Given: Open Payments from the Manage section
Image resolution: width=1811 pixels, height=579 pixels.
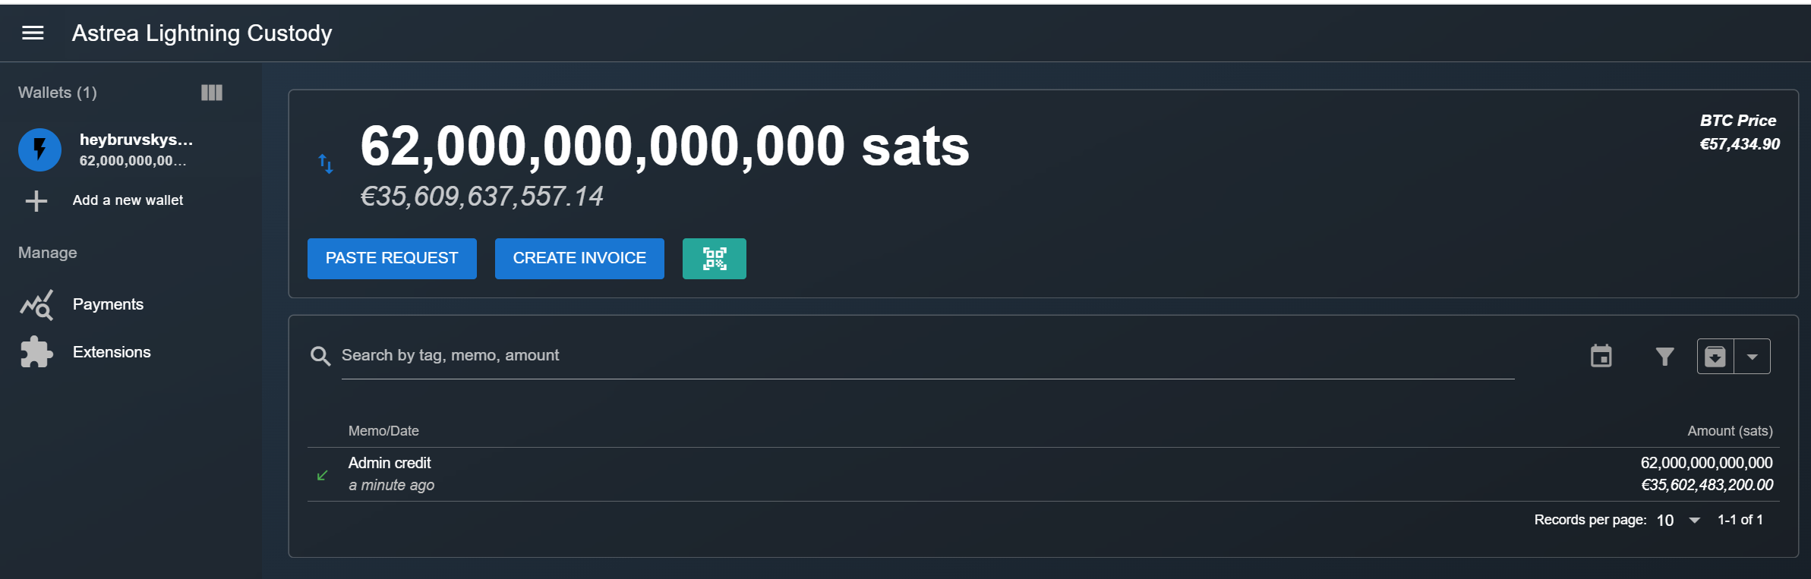Looking at the screenshot, I should 108,304.
